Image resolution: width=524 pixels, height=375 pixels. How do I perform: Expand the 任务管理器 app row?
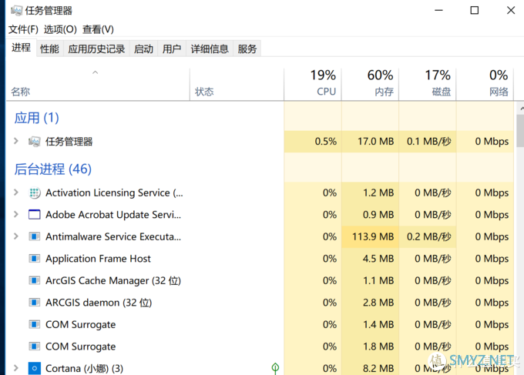[15, 141]
